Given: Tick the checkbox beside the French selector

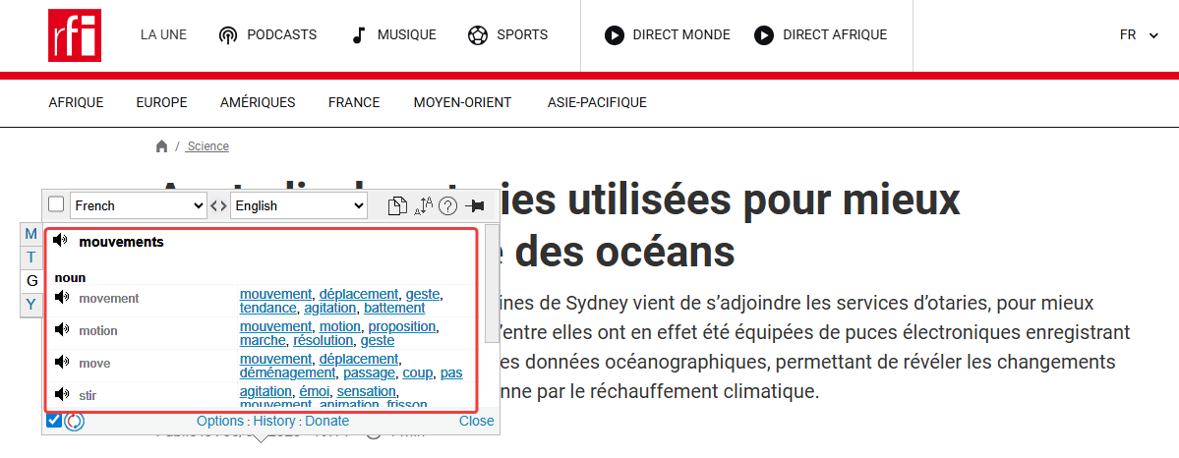Looking at the screenshot, I should pyautogui.click(x=56, y=204).
